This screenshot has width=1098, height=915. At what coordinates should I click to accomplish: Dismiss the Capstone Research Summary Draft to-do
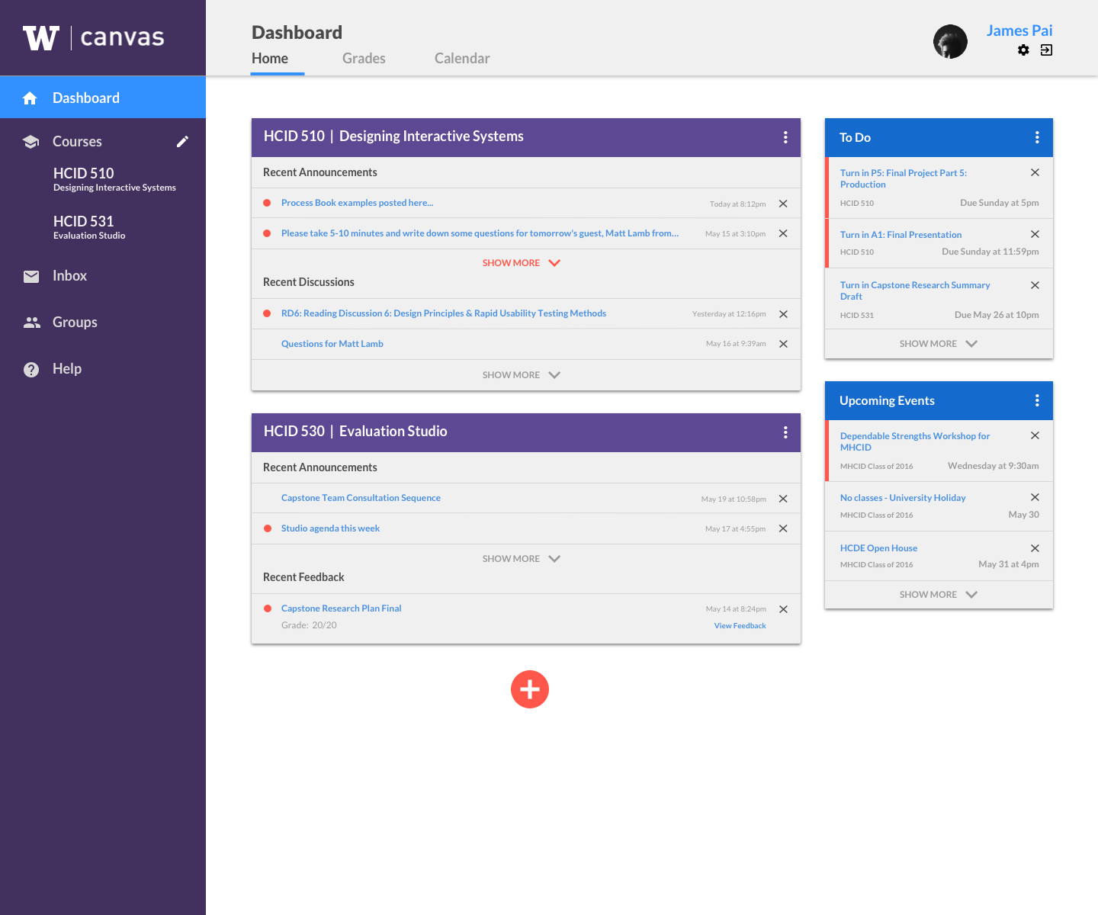coord(1035,285)
